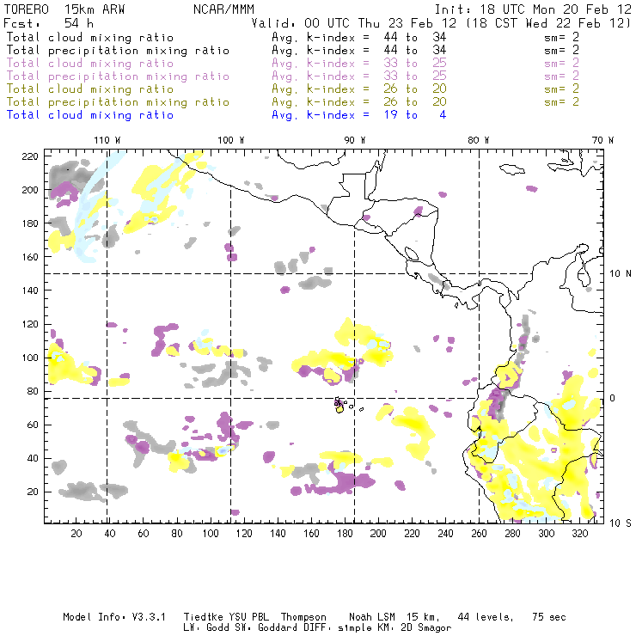Click the purple 'Total precipitation mixing ratio' legend line
The image size is (636, 636).
pos(118,76)
